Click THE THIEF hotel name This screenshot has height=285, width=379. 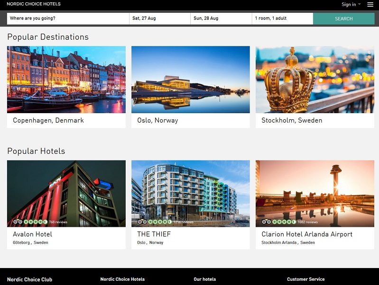(154, 234)
